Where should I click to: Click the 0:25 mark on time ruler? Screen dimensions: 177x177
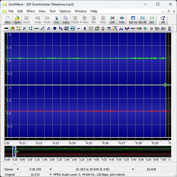[x=89, y=143]
